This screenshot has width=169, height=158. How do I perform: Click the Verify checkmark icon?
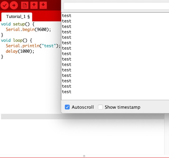click(4, 5)
